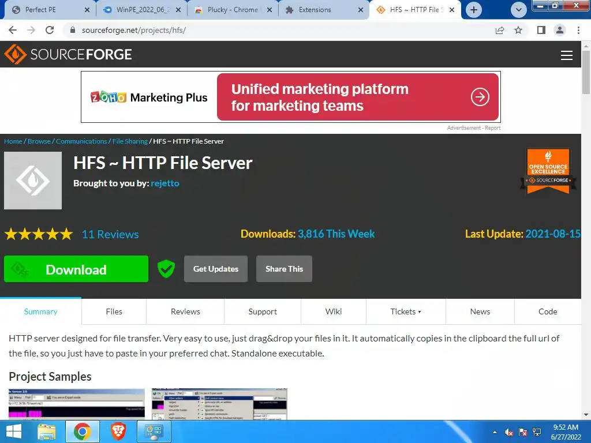The width and height of the screenshot is (591, 443).
Task: Select the Files tab
Action: pos(114,311)
